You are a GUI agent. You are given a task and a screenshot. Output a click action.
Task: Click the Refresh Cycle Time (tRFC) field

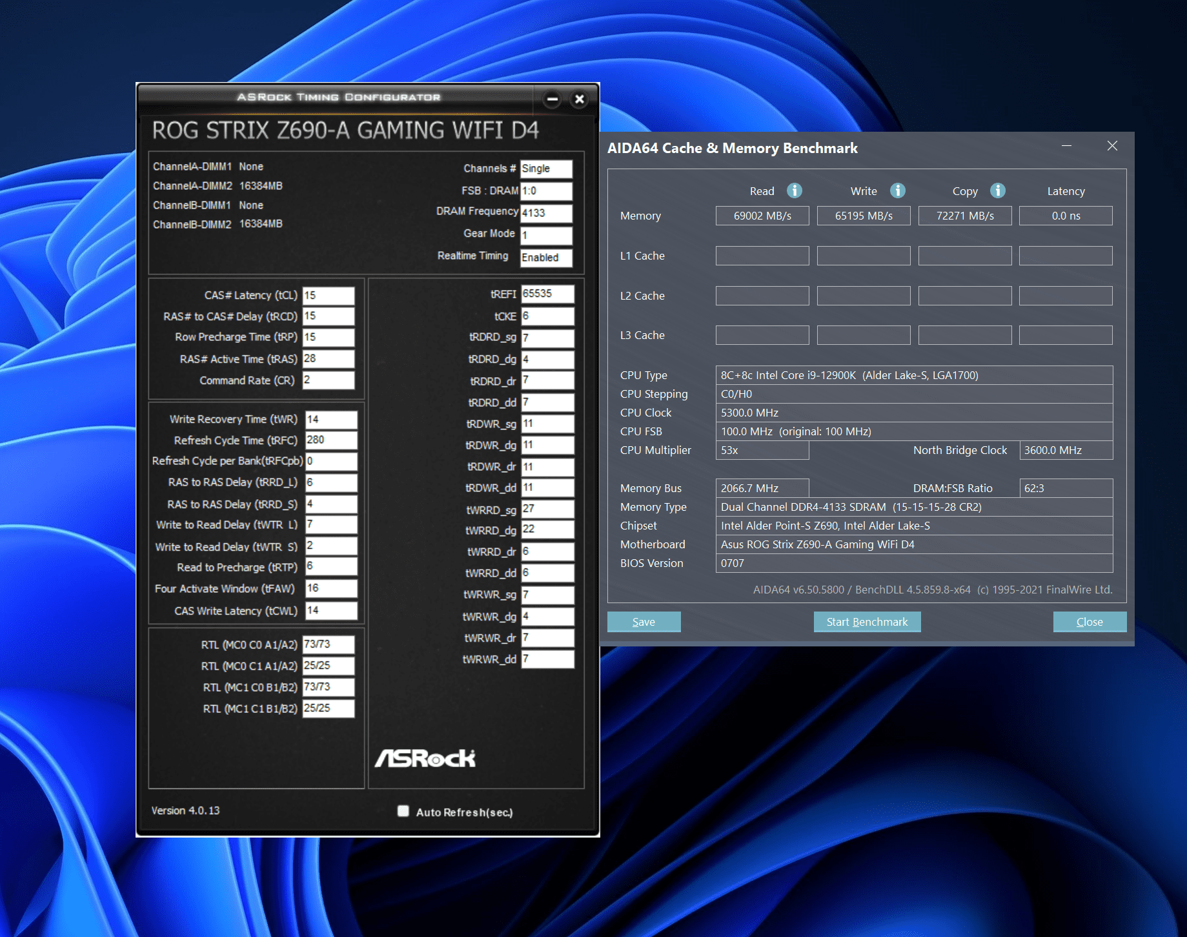coord(330,440)
